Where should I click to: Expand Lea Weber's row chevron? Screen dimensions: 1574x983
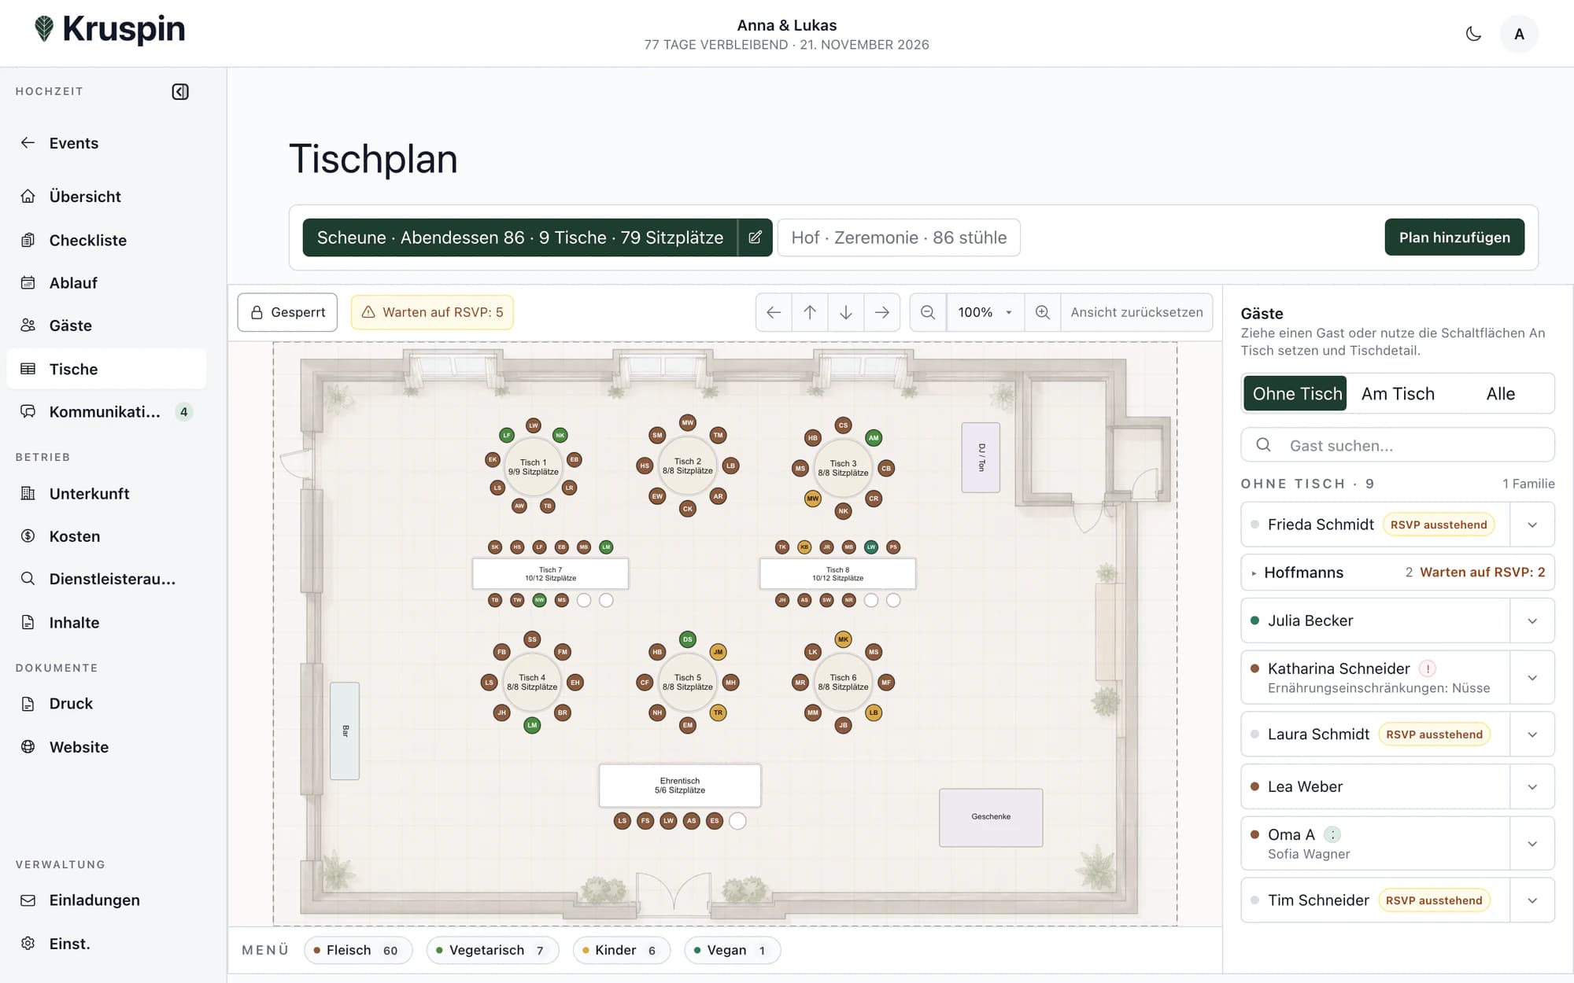(x=1532, y=787)
